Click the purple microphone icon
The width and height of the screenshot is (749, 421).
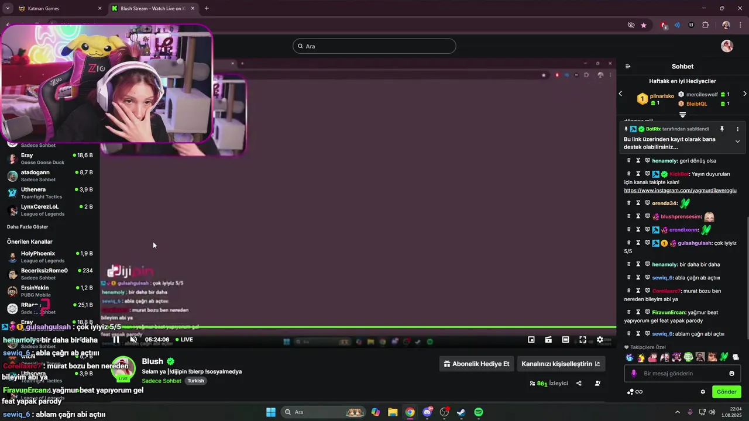coord(634,374)
